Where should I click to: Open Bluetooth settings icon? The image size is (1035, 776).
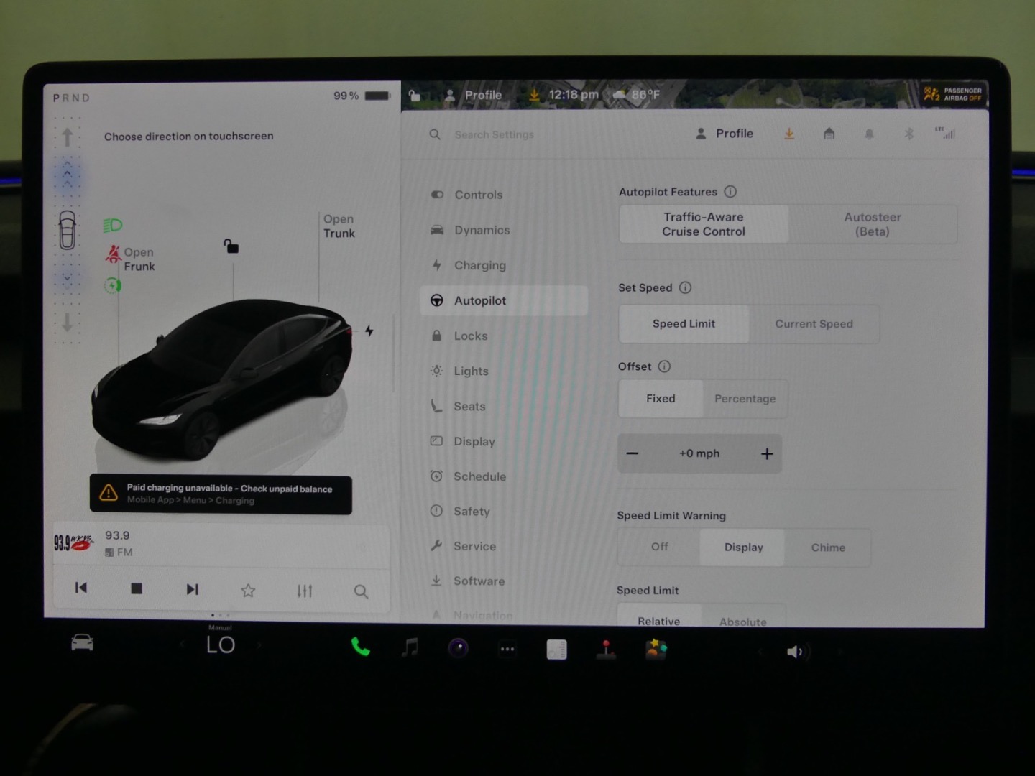point(908,134)
